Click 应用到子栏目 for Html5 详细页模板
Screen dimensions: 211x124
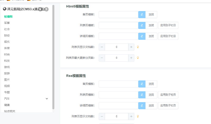(168, 36)
